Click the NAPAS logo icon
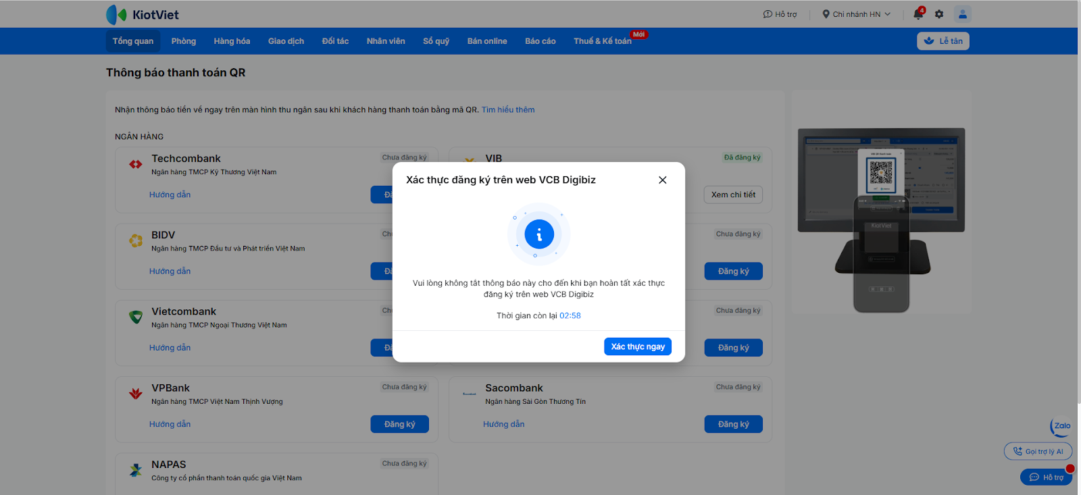Image resolution: width=1081 pixels, height=495 pixels. (136, 470)
